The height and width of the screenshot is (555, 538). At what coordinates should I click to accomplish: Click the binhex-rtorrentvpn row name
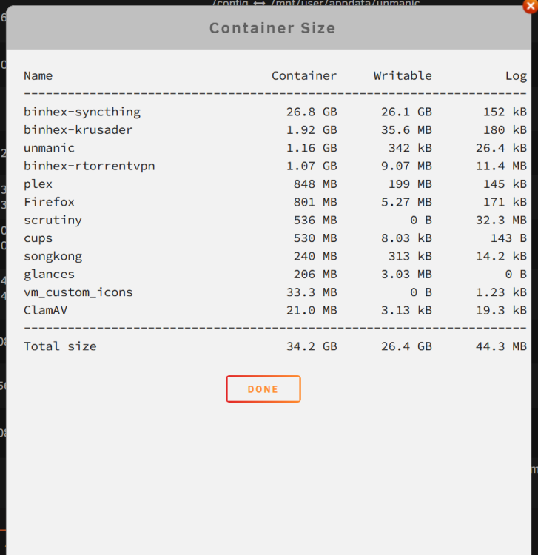90,166
